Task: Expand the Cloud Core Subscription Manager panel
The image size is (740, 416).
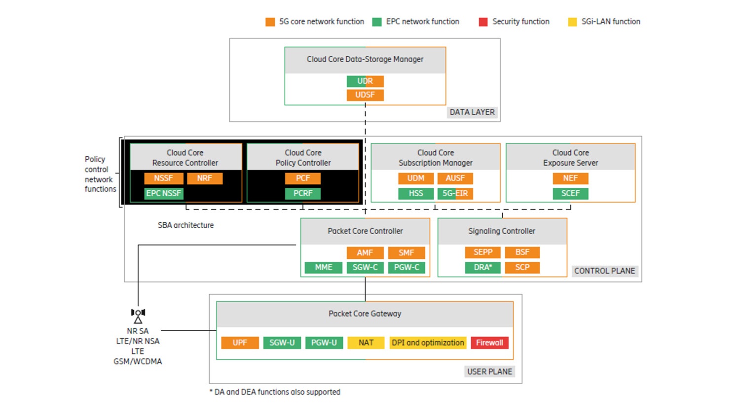Action: (x=435, y=158)
